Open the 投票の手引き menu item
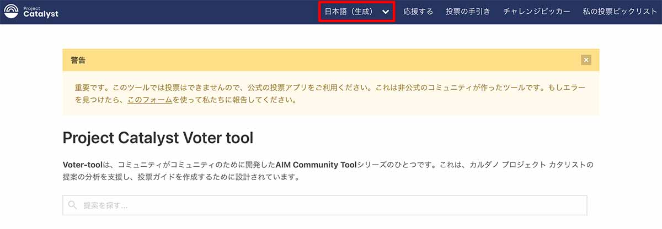Image resolution: width=662 pixels, height=229 pixels. click(x=468, y=12)
